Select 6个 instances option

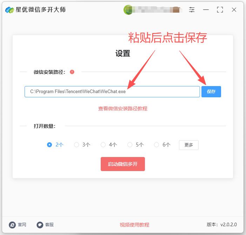[x=157, y=145]
